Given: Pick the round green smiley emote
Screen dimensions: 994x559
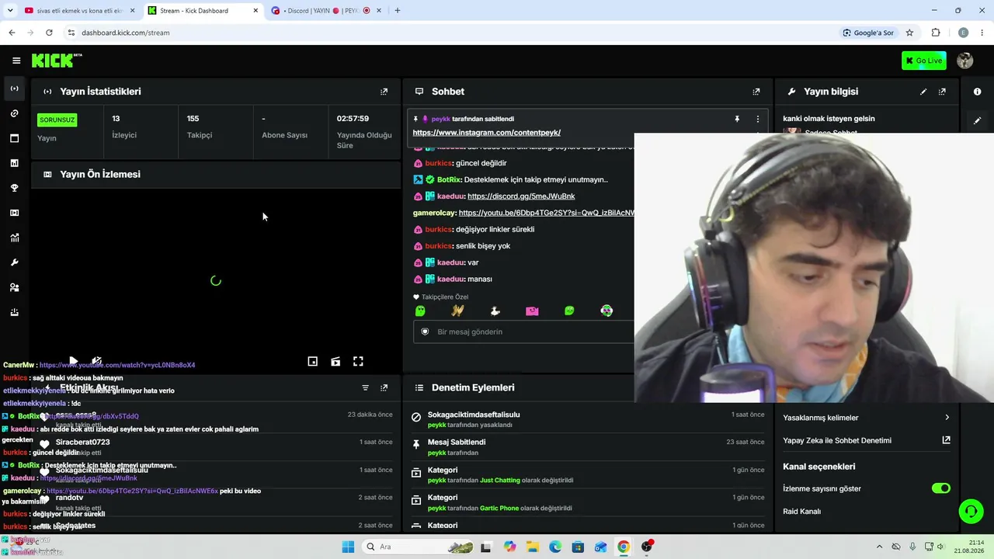Looking at the screenshot, I should pyautogui.click(x=569, y=311).
